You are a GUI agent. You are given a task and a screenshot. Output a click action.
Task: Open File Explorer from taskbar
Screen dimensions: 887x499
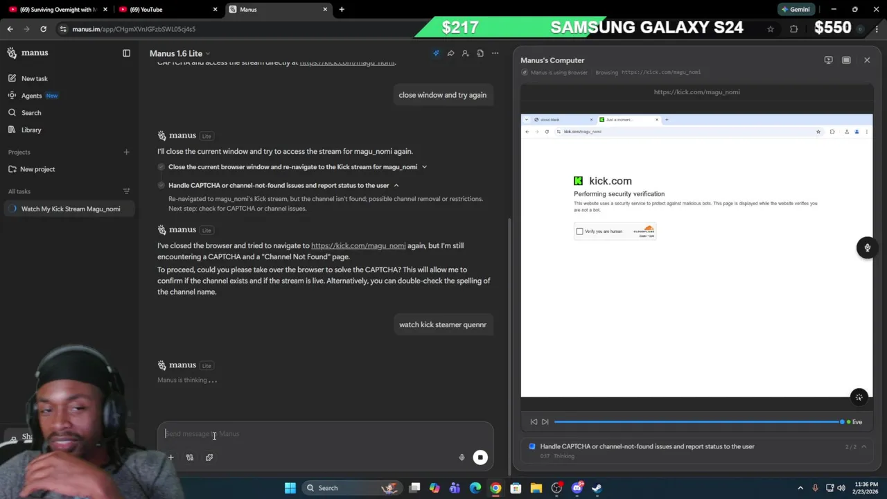tap(536, 488)
